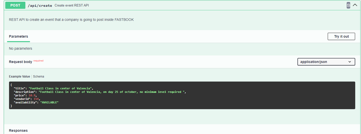This screenshot has height=134, width=361.
Task: Click the price value 10.9
Action: 32,95
